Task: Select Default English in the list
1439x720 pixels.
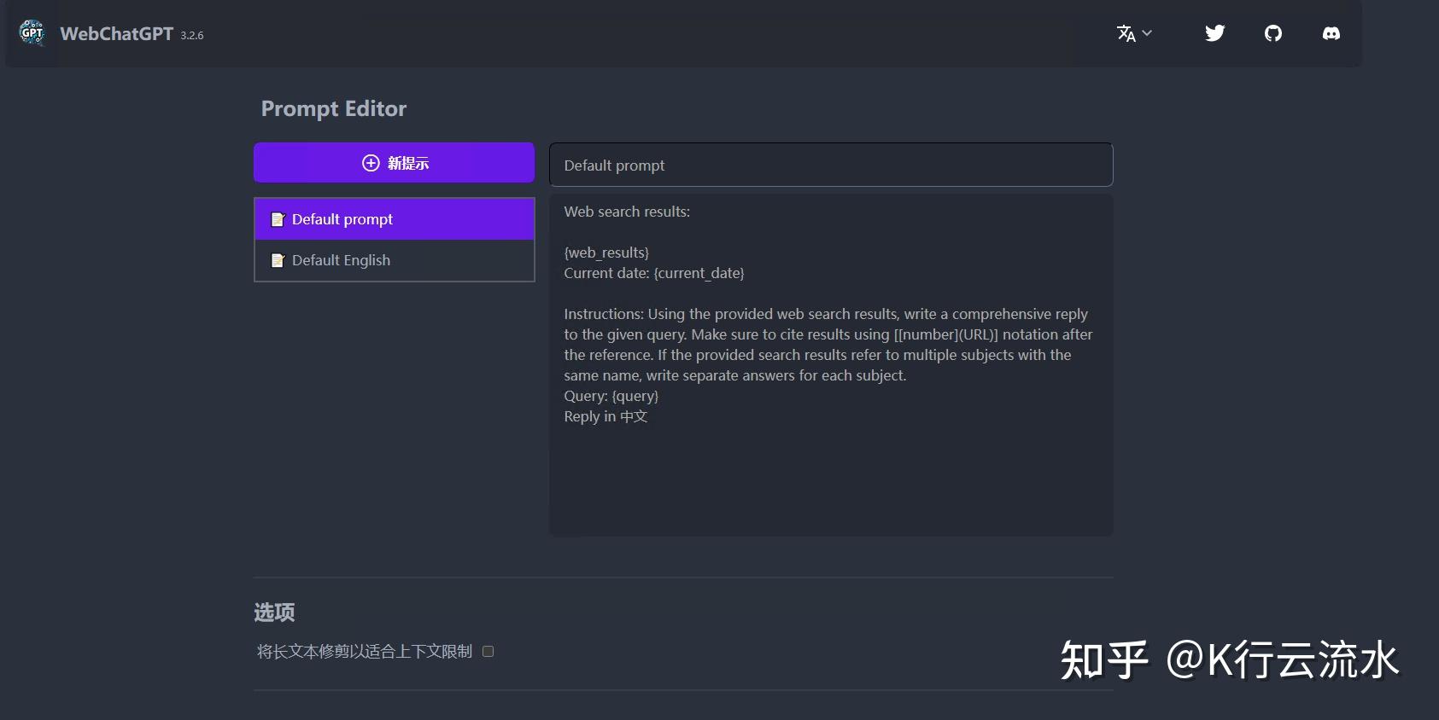Action: 395,260
